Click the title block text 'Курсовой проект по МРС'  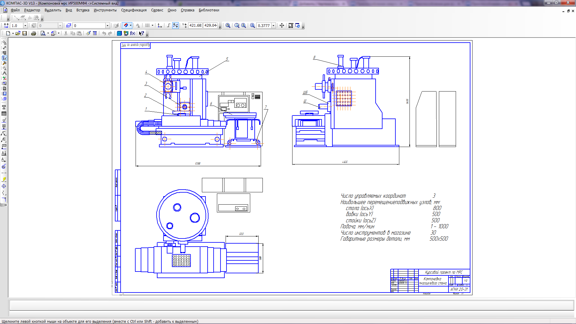(x=444, y=272)
